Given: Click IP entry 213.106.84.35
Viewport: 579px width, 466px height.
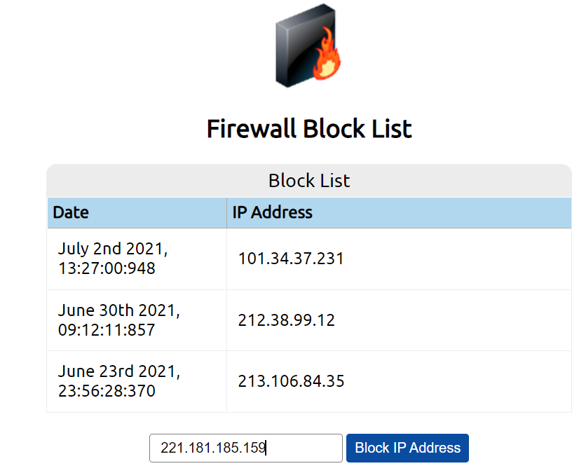Looking at the screenshot, I should 291,381.
